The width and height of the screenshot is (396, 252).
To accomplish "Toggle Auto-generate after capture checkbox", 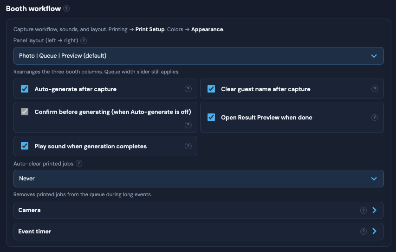I will point(25,89).
